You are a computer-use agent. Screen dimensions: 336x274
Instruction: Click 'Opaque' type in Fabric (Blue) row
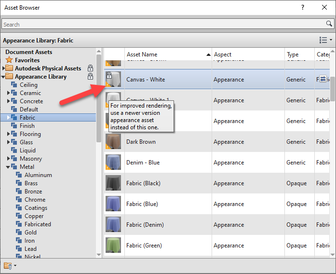tap(296, 204)
